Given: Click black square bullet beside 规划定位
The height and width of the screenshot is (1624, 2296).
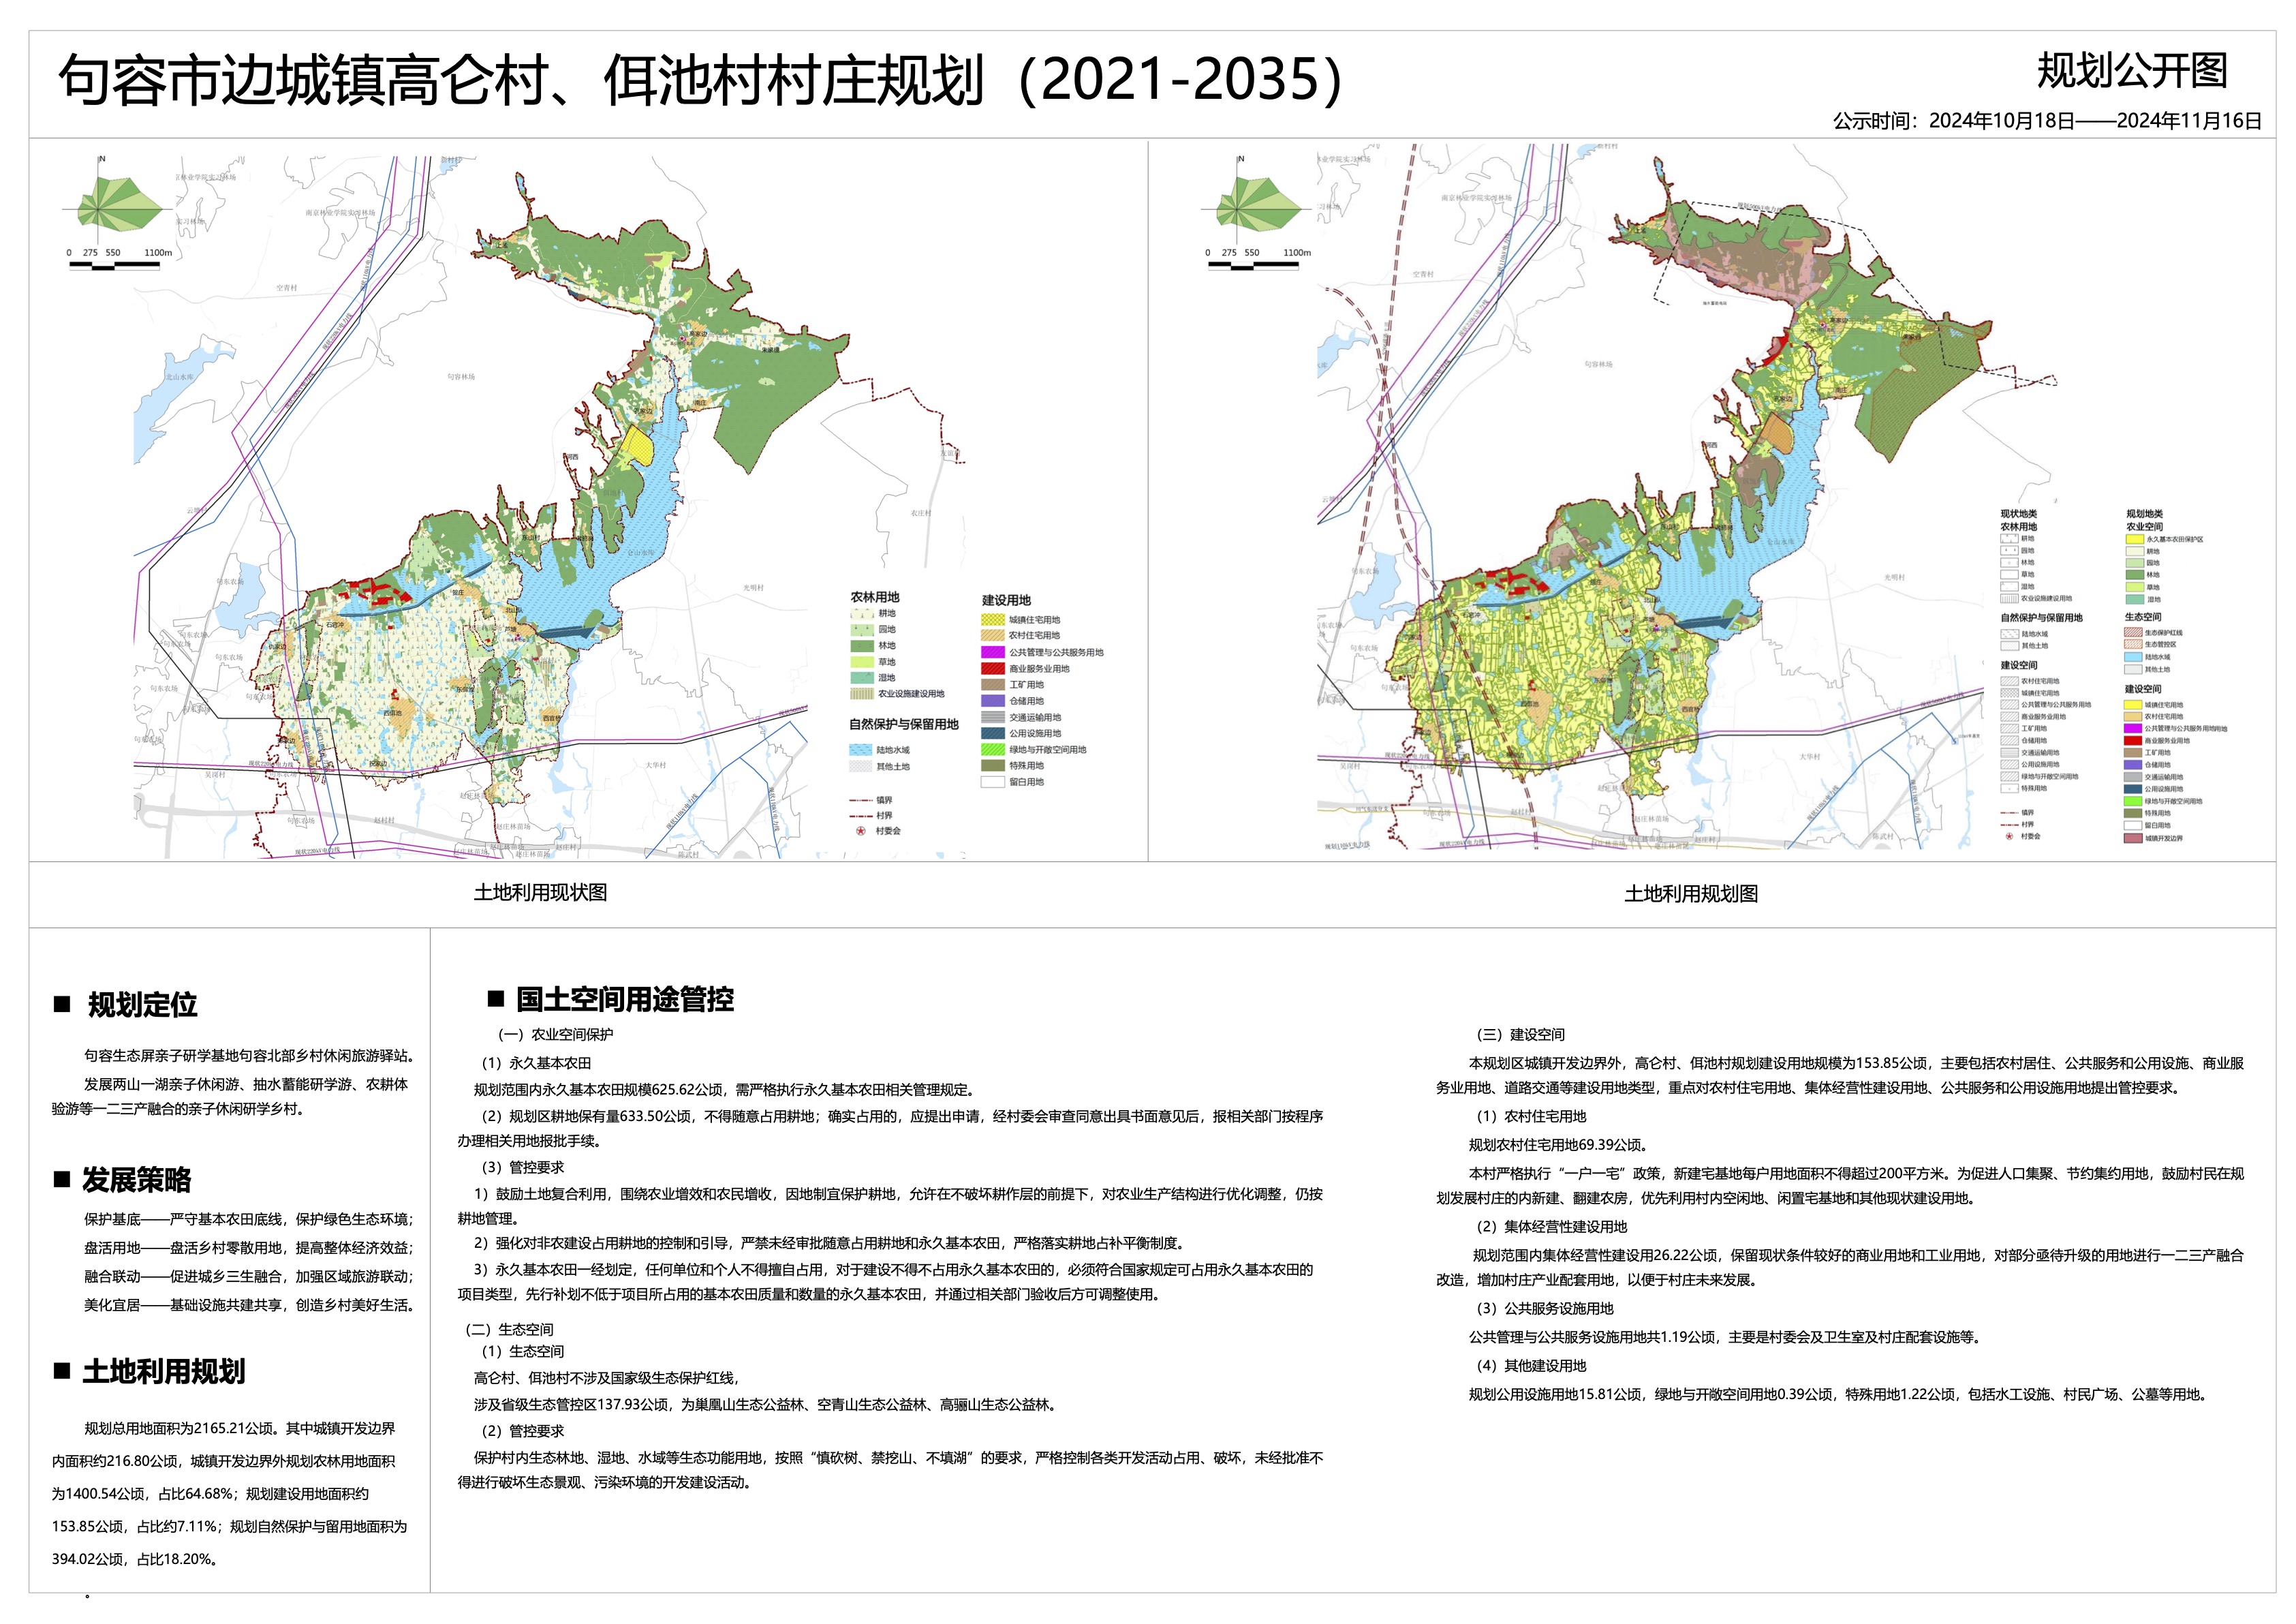Looking at the screenshot, I should pos(62,1004).
